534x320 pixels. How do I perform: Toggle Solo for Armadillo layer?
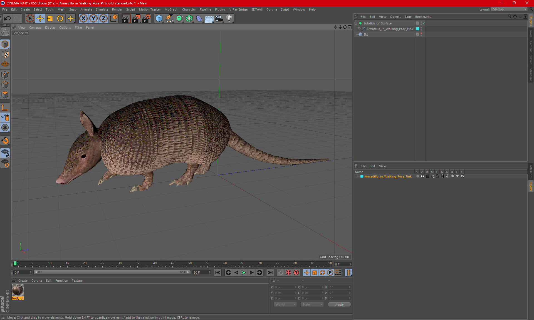[417, 176]
